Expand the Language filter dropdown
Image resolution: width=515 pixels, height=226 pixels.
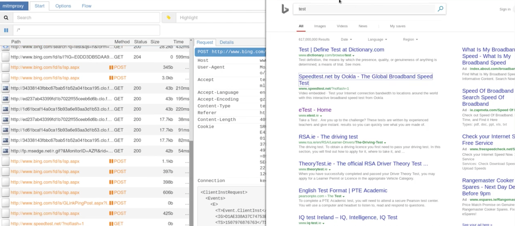pos(377,39)
